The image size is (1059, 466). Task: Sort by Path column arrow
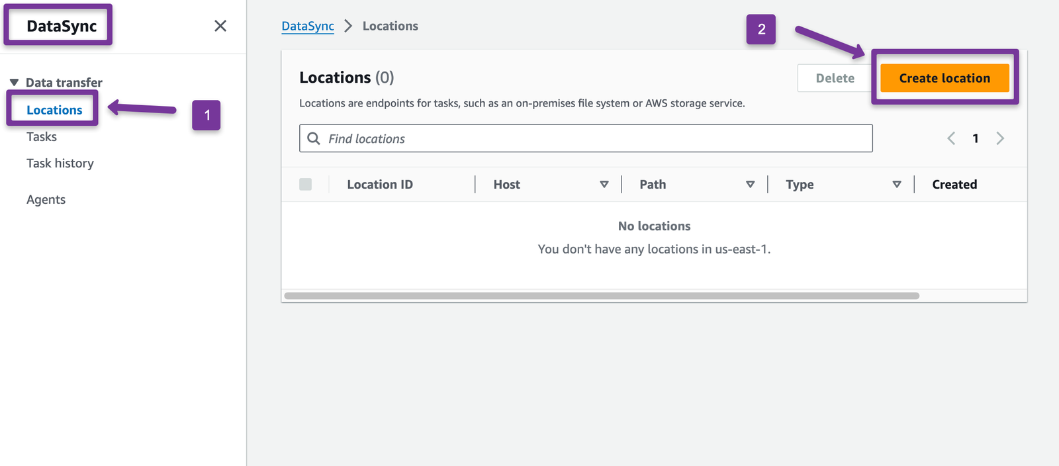750,185
